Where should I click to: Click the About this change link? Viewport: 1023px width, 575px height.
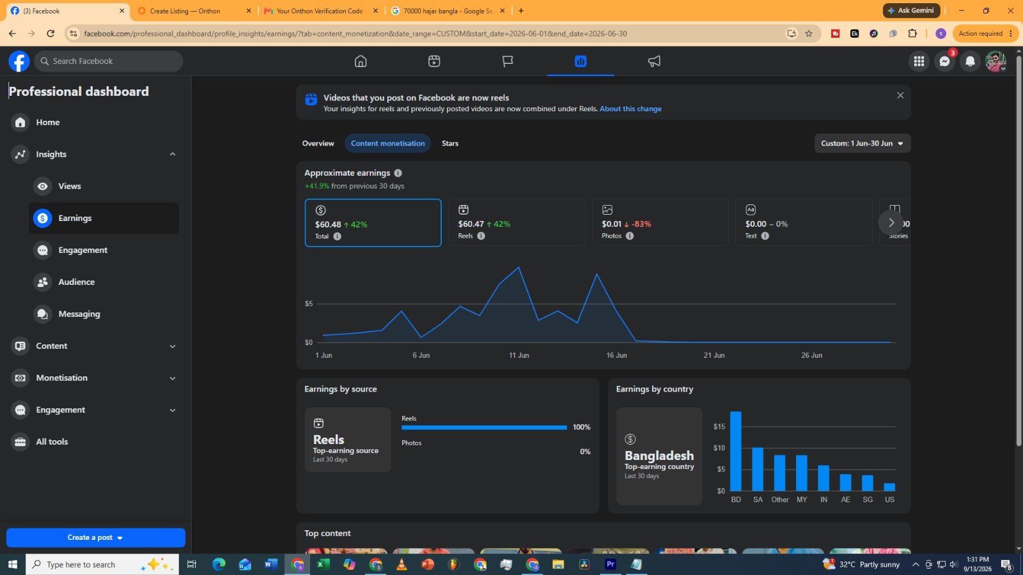[x=630, y=109]
